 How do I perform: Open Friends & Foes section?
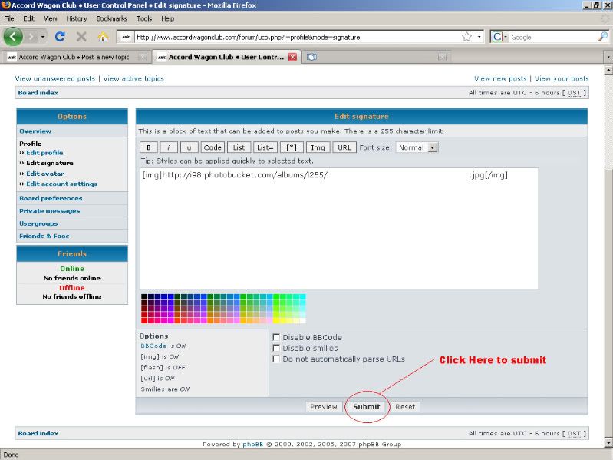(x=44, y=236)
